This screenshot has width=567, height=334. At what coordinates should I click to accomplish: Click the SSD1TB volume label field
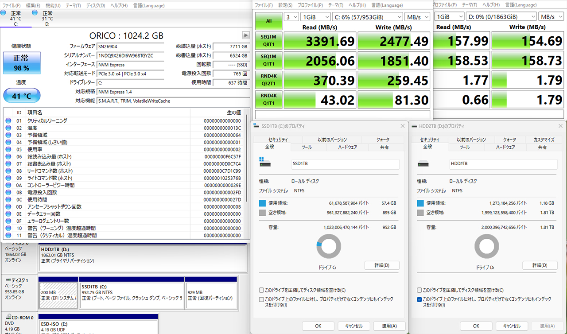[345, 163]
